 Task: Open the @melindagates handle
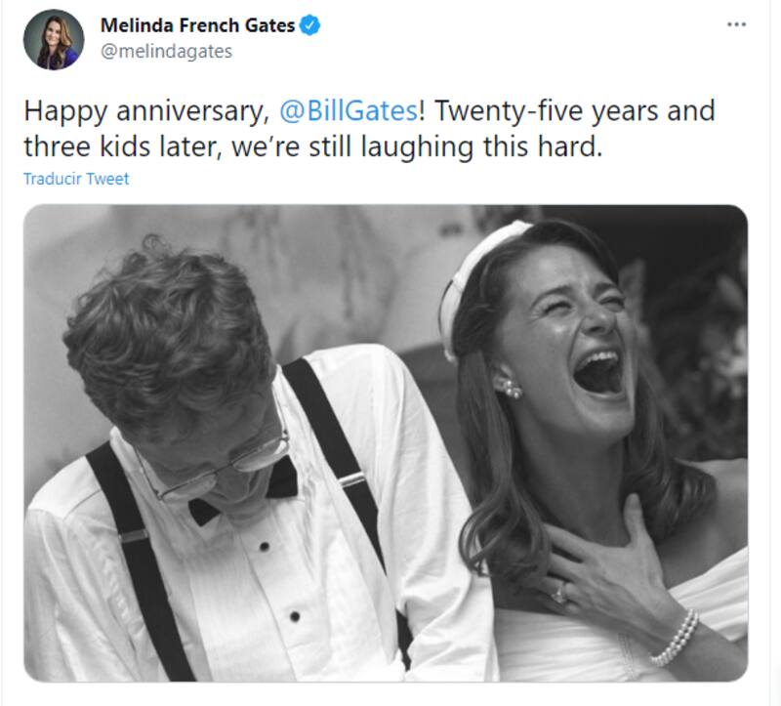pyautogui.click(x=166, y=52)
